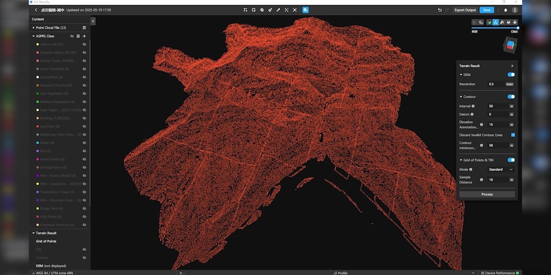Expand the Point Cloud File group
The height and width of the screenshot is (275, 551).
coord(34,28)
